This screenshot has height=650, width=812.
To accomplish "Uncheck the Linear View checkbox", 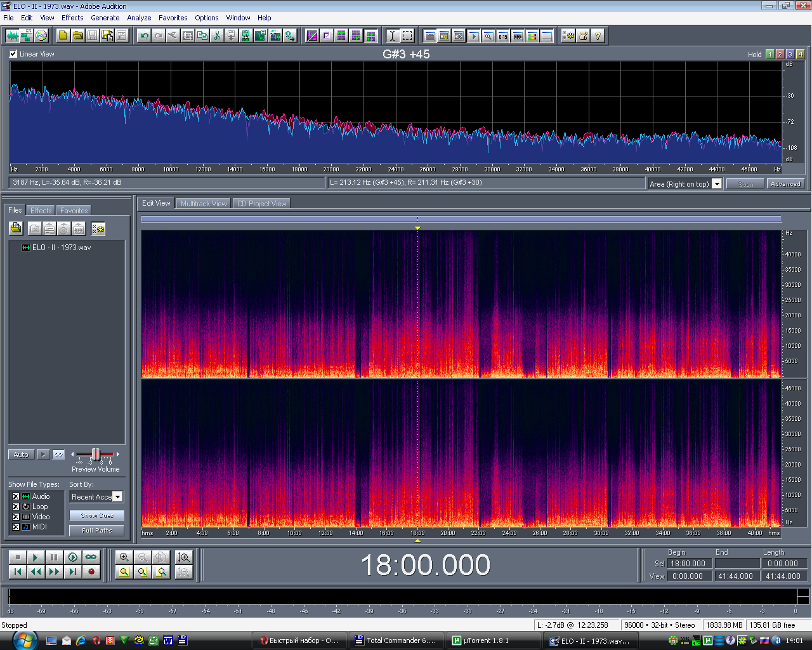I will click(x=13, y=54).
